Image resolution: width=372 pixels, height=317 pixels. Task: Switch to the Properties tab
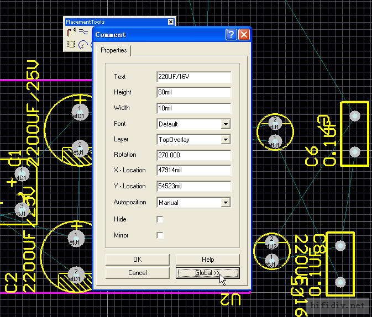pyautogui.click(x=114, y=50)
